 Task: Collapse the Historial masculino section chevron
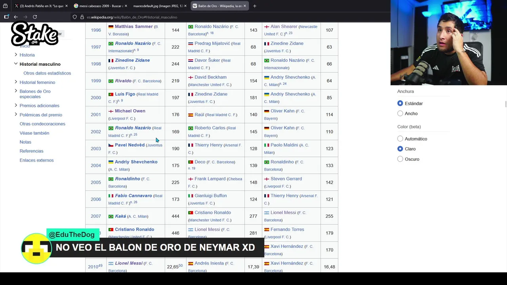16,64
